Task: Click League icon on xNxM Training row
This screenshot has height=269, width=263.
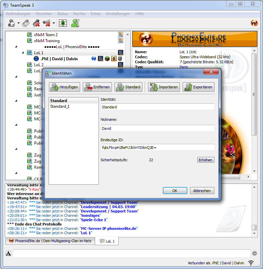Action: coord(121,41)
